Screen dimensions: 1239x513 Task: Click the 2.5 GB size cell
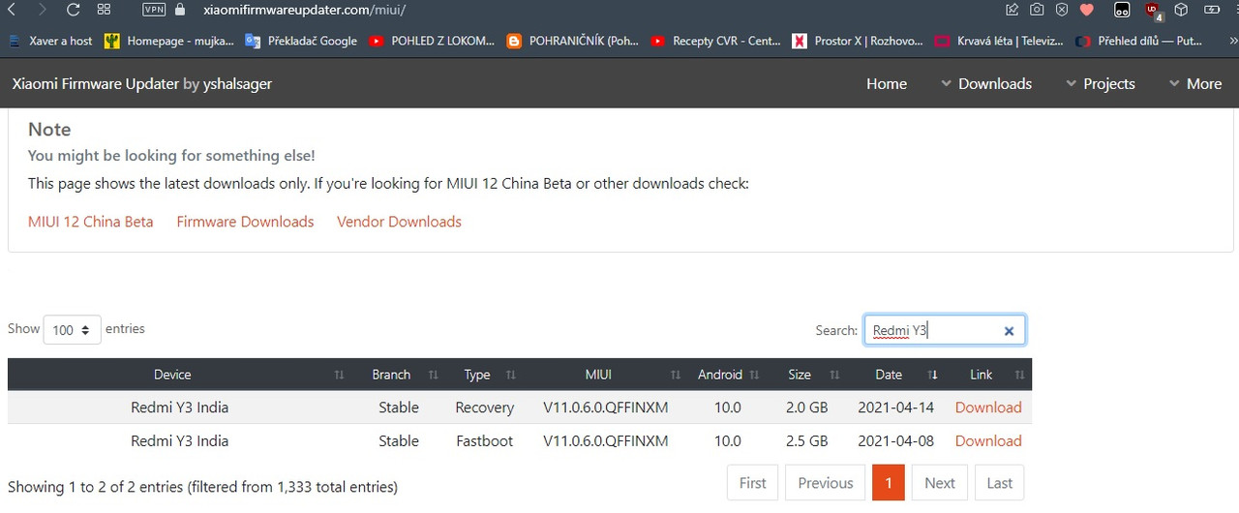806,440
